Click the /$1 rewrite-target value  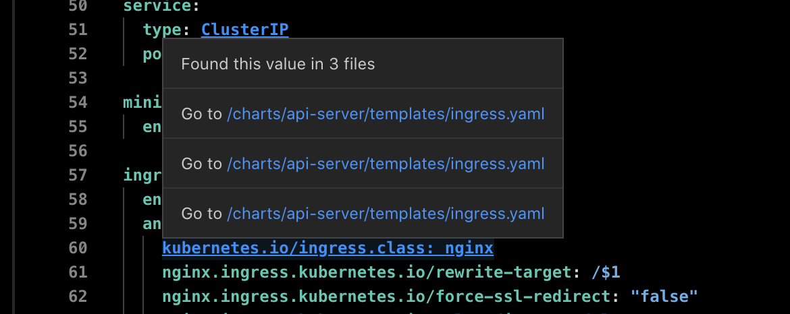pos(606,272)
